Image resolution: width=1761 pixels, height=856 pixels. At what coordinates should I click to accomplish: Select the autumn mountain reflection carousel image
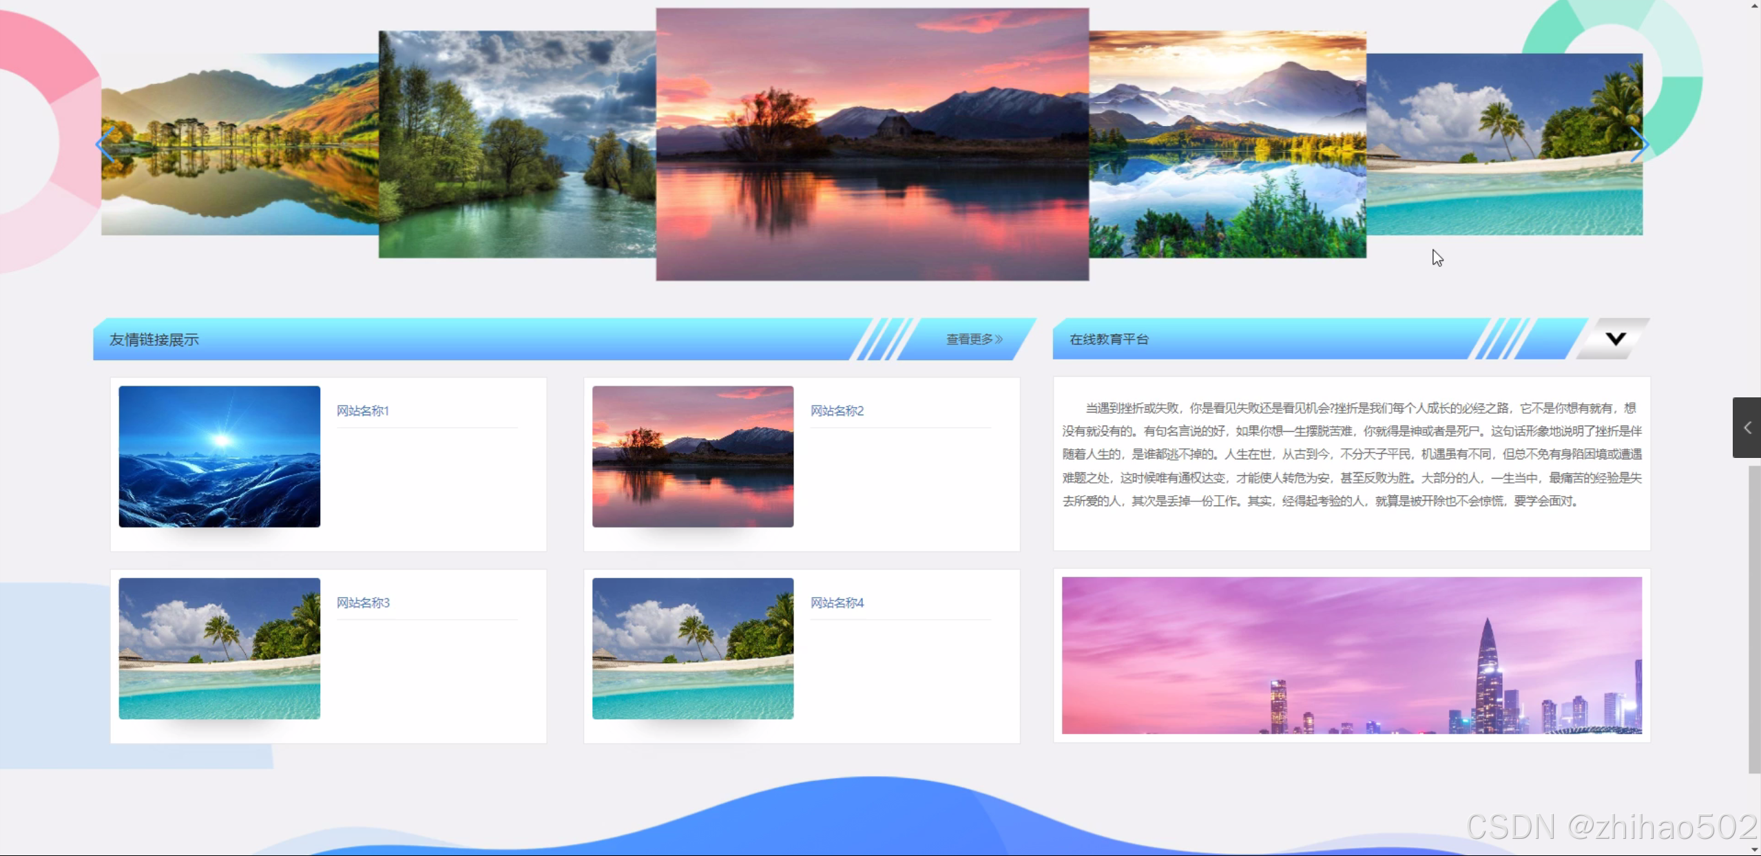click(240, 145)
